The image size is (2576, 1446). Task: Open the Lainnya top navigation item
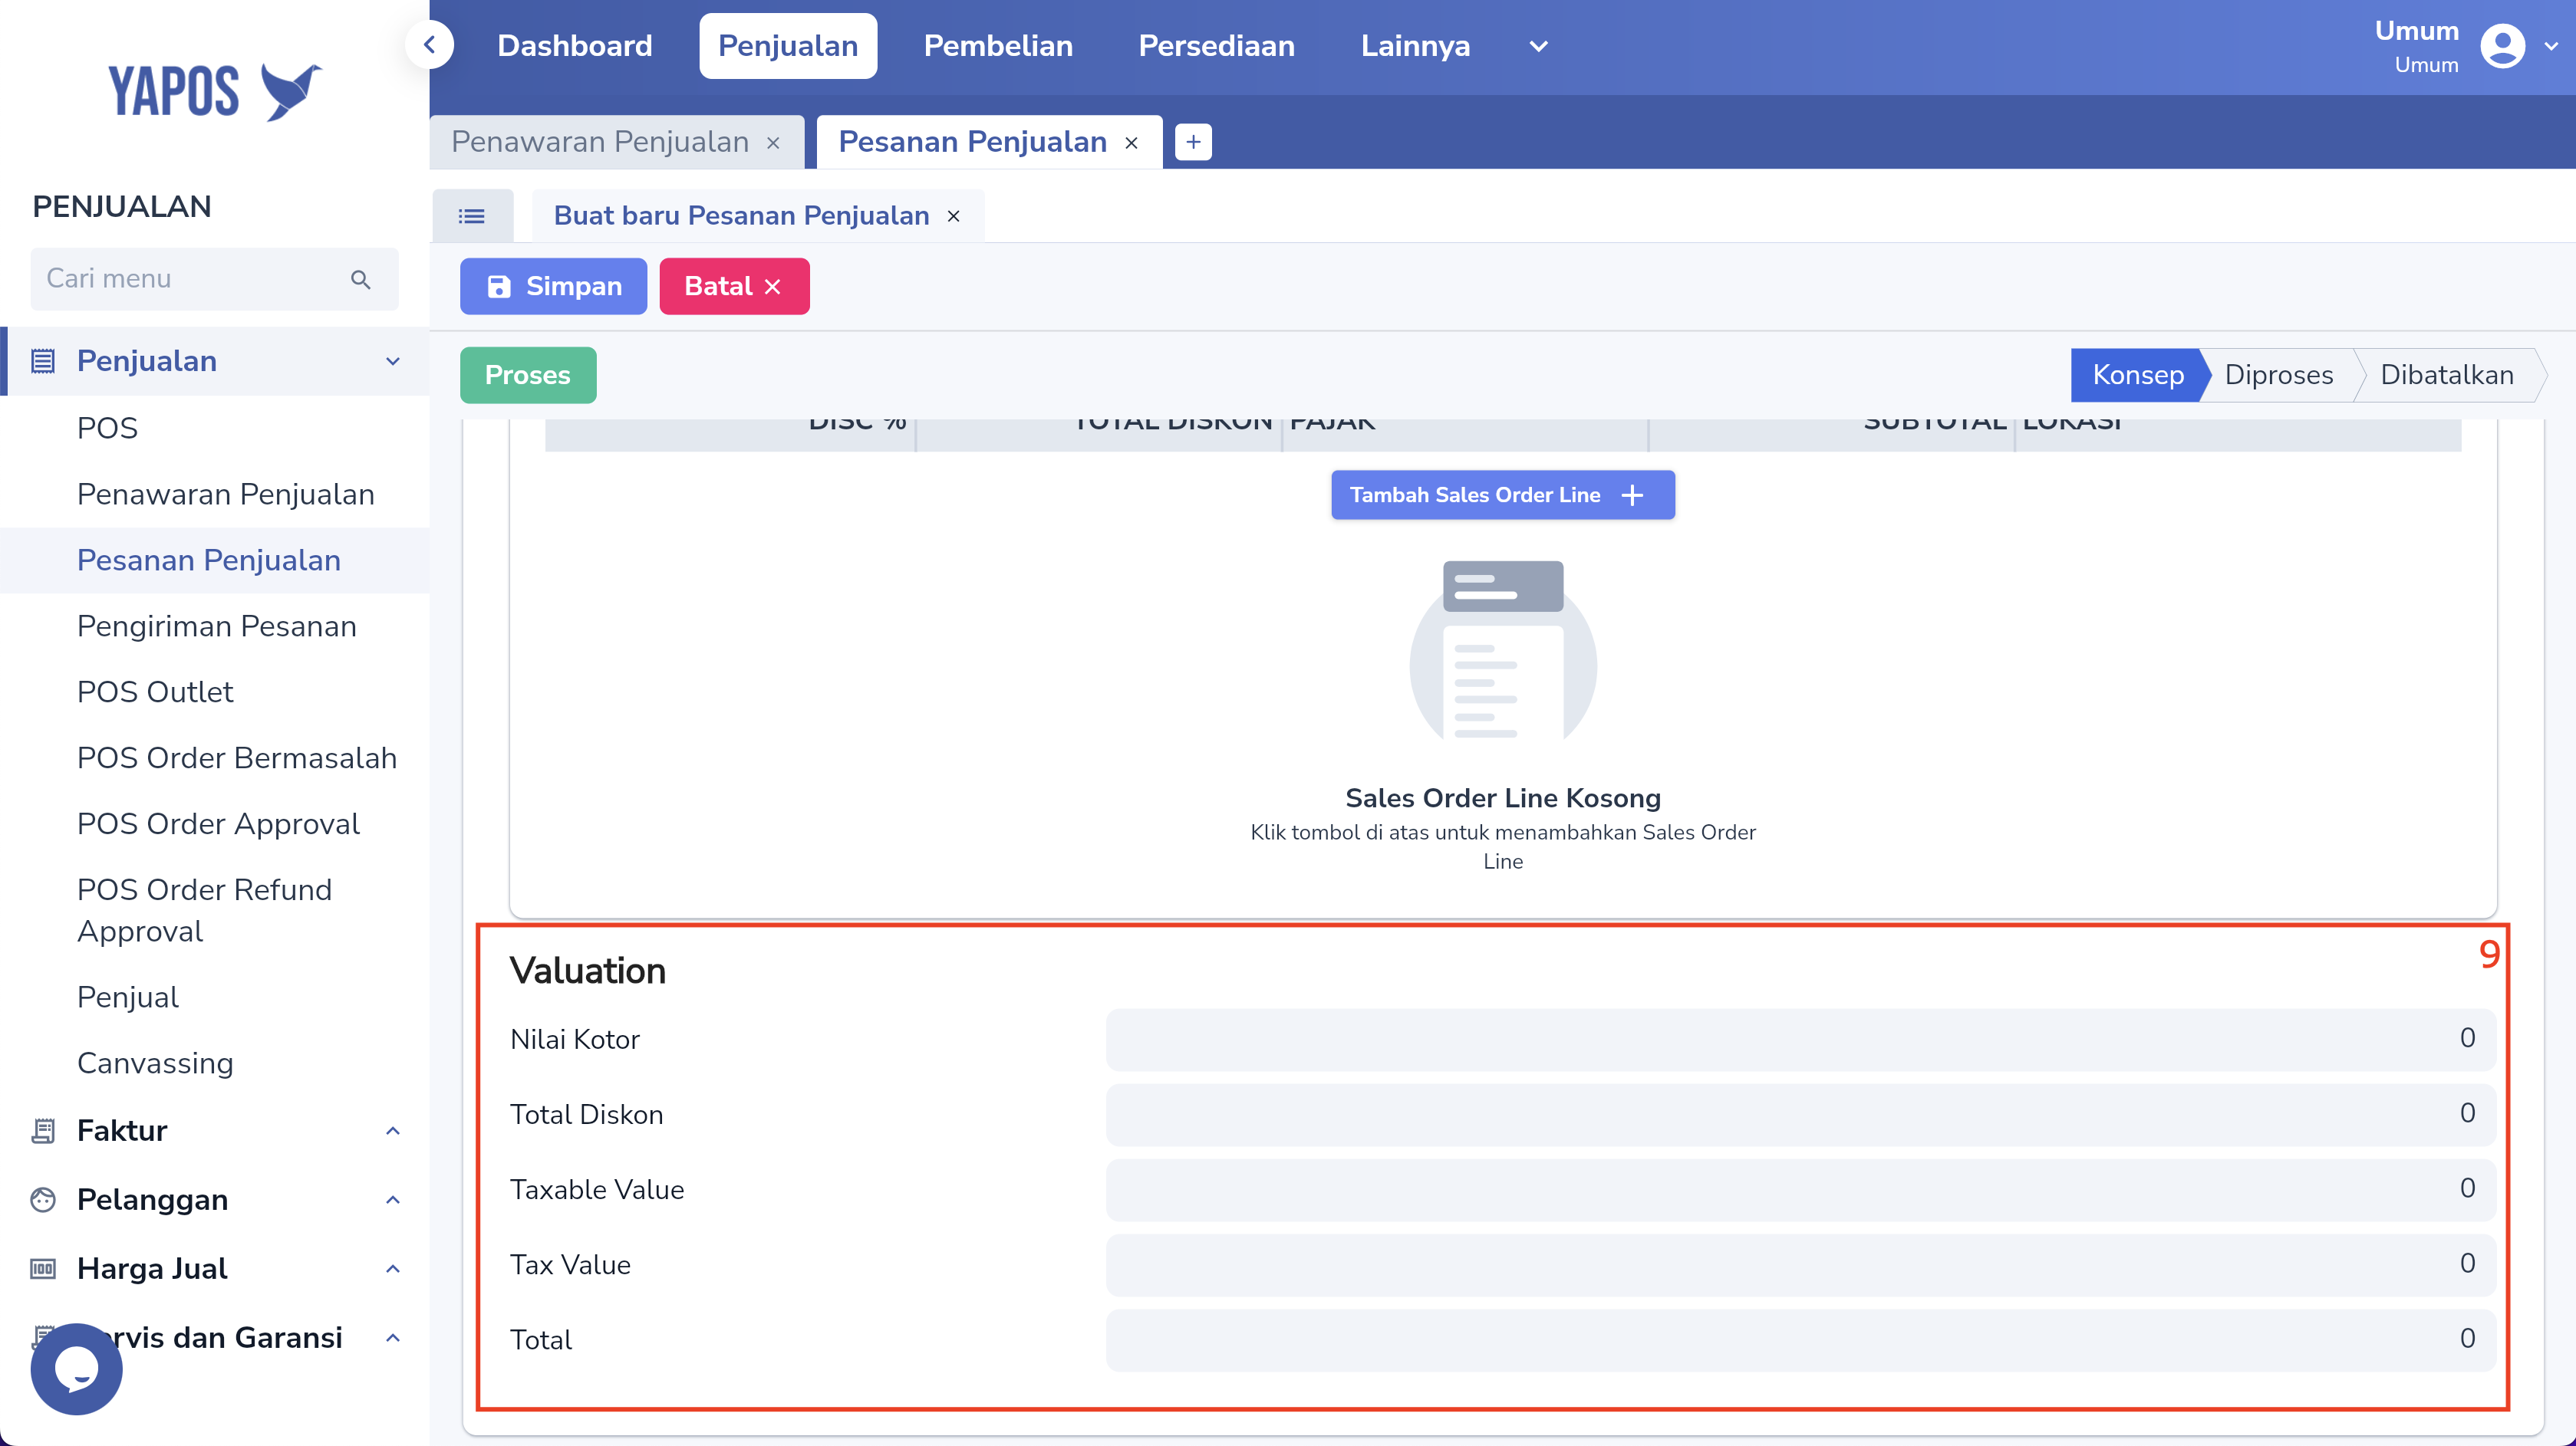tap(1415, 46)
